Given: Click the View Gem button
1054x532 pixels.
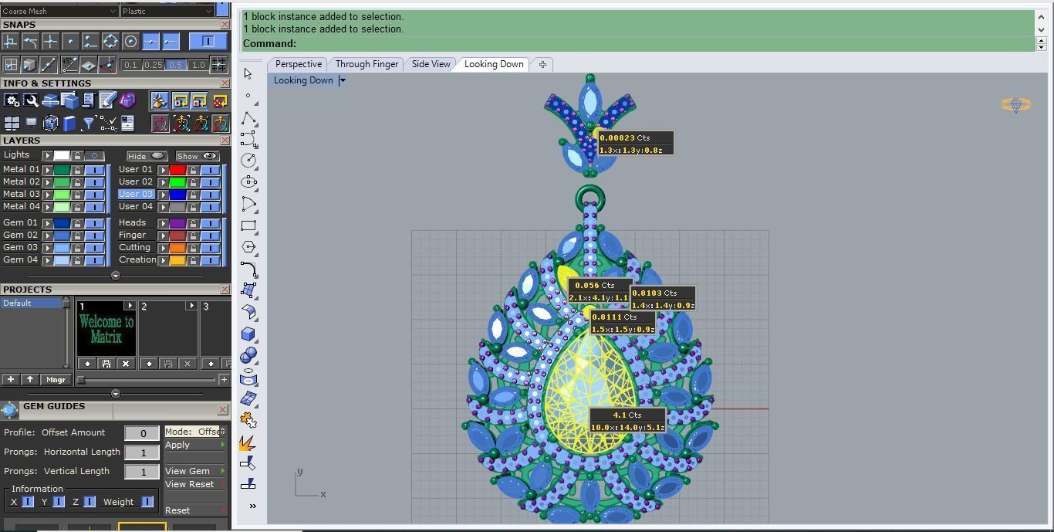Looking at the screenshot, I should 195,471.
